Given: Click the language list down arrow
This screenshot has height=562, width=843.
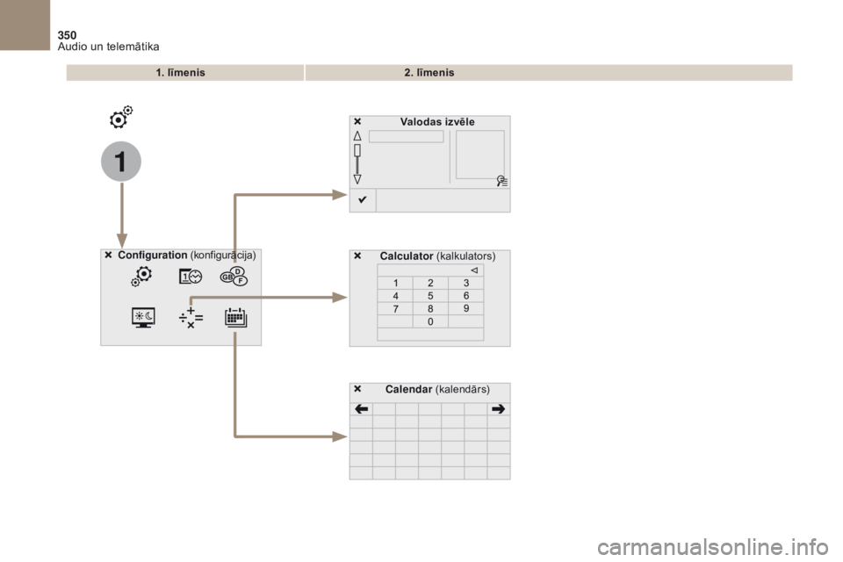Looking at the screenshot, I should 357,179.
